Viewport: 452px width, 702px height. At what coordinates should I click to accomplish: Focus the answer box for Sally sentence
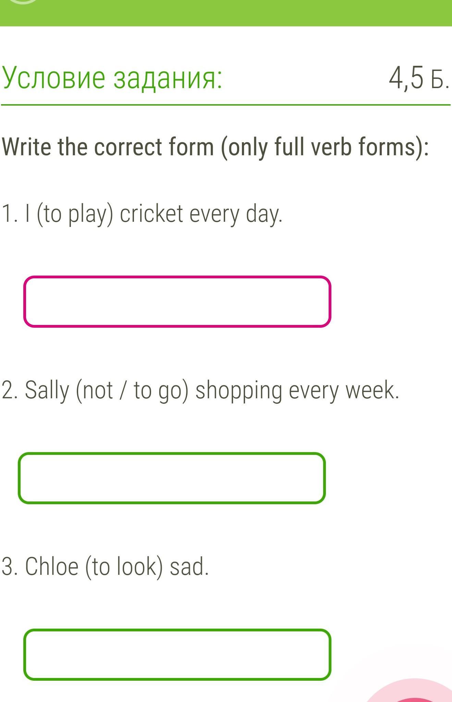[x=172, y=478]
